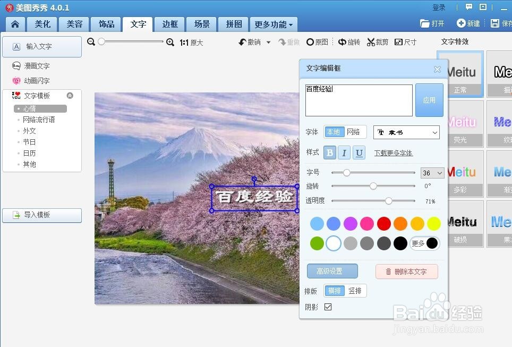Screen dimensions: 512x347
Task: Click the 应用 apply button
Action: click(x=429, y=100)
